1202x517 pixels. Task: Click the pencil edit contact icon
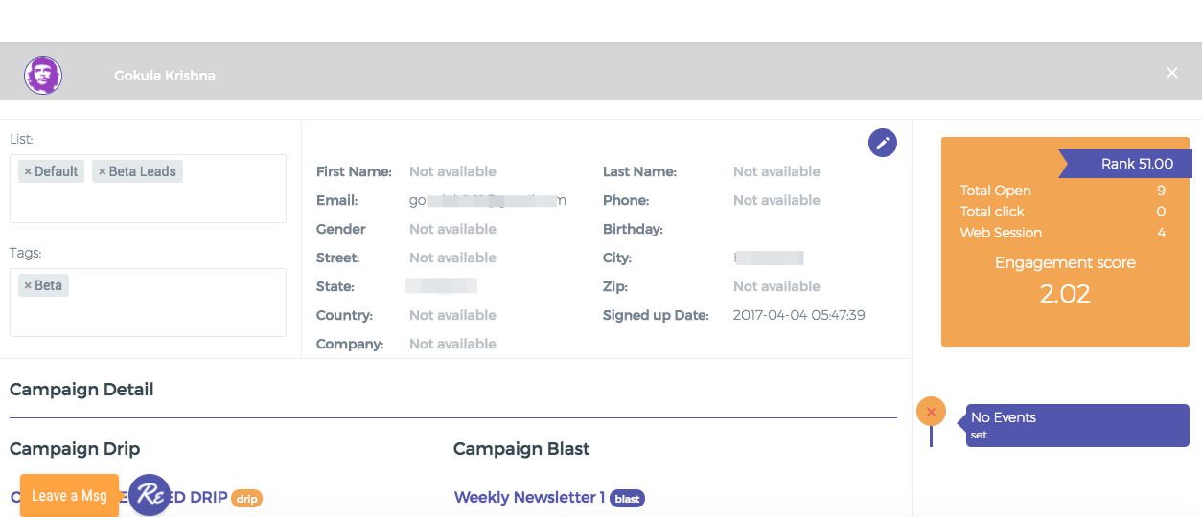pyautogui.click(x=882, y=144)
